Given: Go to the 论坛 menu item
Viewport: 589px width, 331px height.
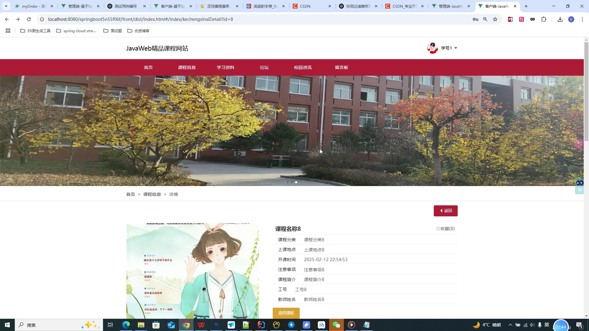Looking at the screenshot, I should click(x=264, y=67).
